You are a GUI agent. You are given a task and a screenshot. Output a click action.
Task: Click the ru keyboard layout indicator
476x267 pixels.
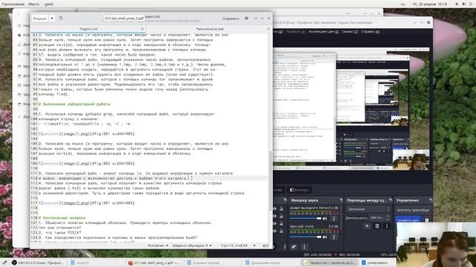point(402,4)
